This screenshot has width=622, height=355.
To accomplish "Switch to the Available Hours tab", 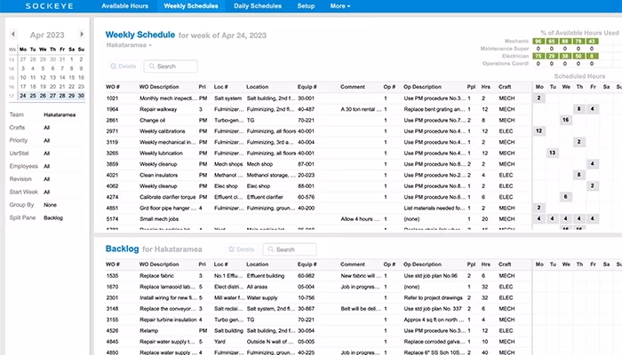I will pyautogui.click(x=124, y=6).
